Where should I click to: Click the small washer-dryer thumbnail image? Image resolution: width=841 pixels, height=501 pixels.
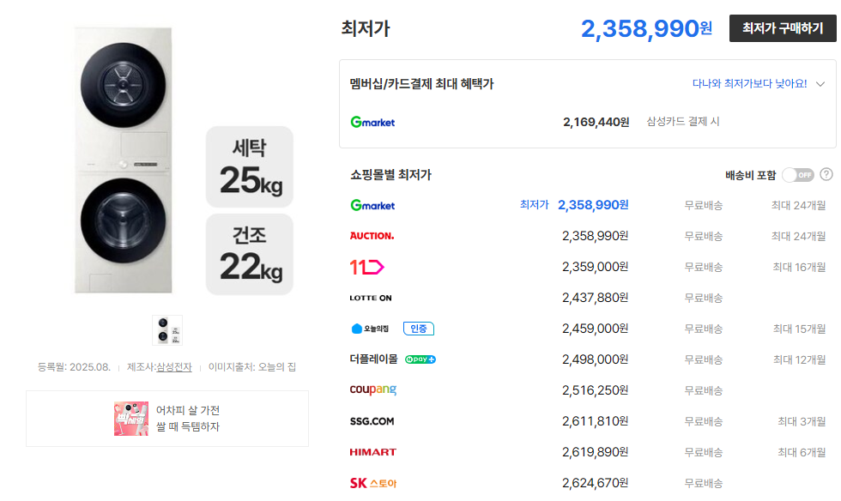coord(167,329)
